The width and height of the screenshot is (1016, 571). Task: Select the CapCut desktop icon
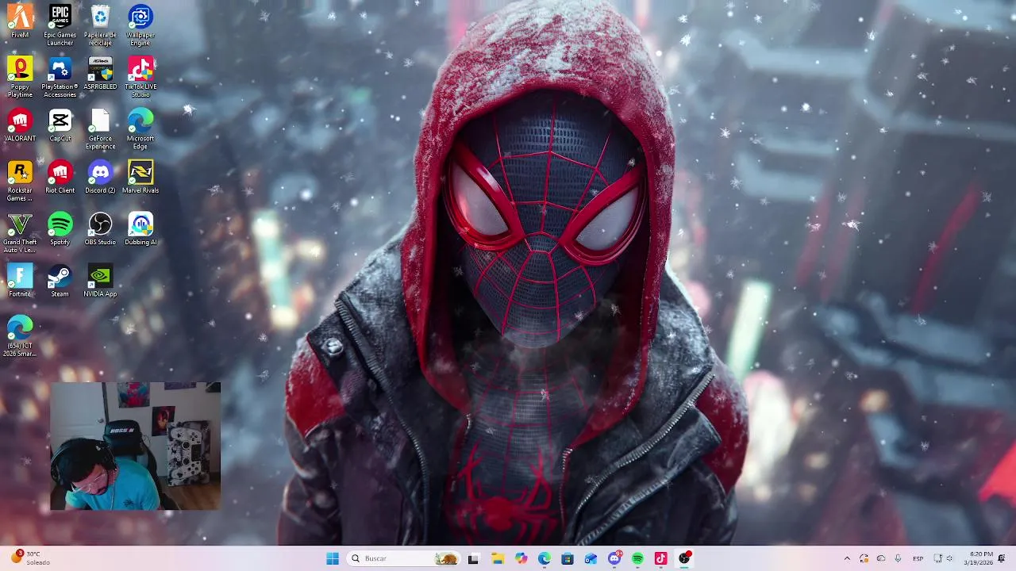click(x=60, y=125)
